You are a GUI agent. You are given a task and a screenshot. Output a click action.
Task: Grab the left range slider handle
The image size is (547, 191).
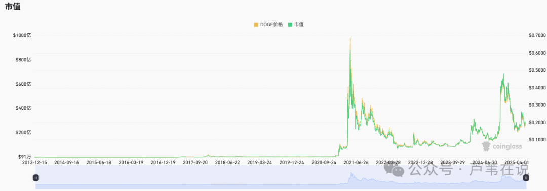click(x=36, y=178)
